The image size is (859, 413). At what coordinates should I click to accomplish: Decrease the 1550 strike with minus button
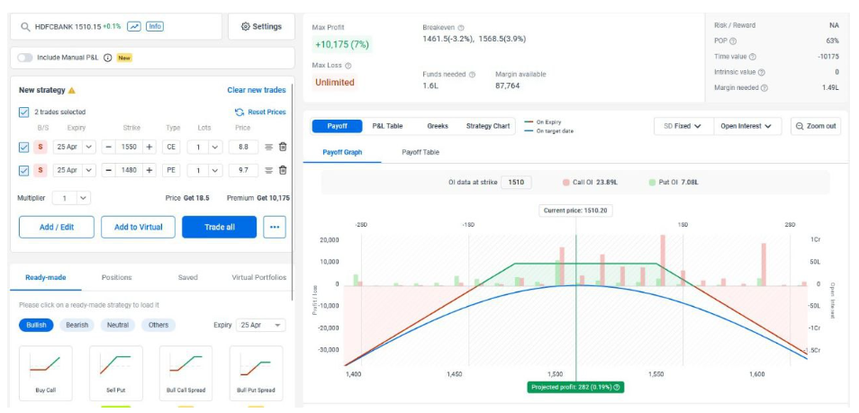[108, 147]
